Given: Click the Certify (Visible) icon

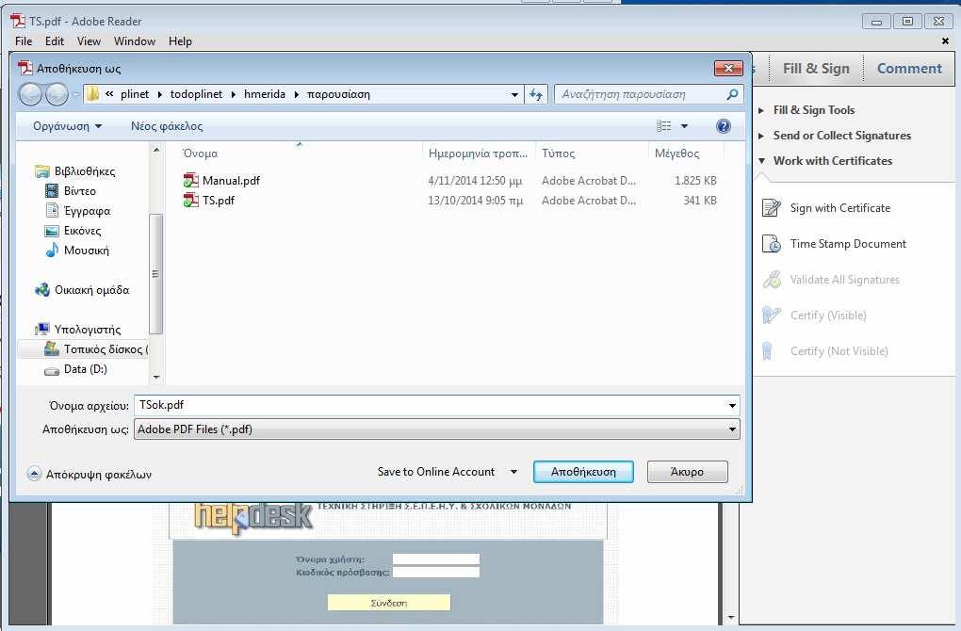Looking at the screenshot, I should click(x=771, y=315).
